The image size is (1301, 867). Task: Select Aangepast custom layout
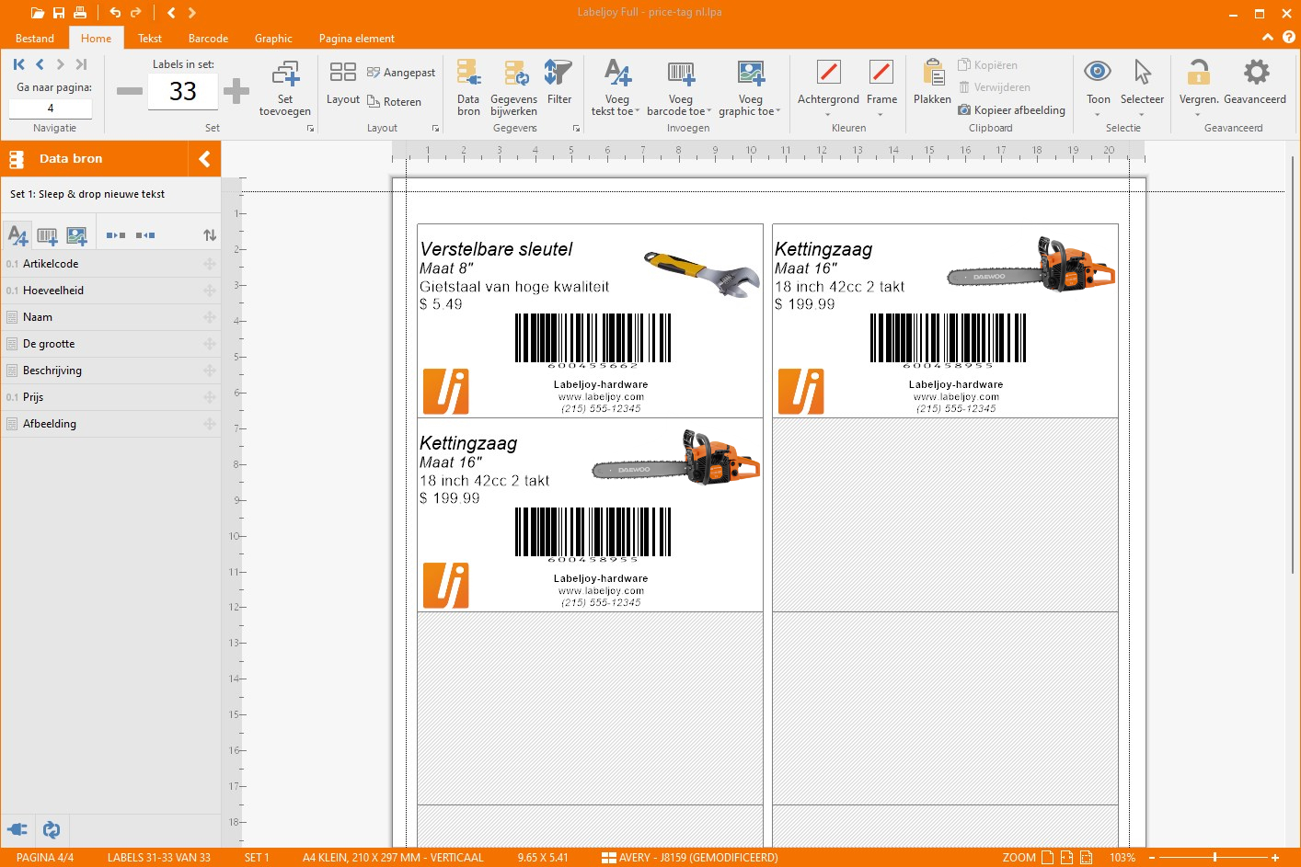[401, 73]
